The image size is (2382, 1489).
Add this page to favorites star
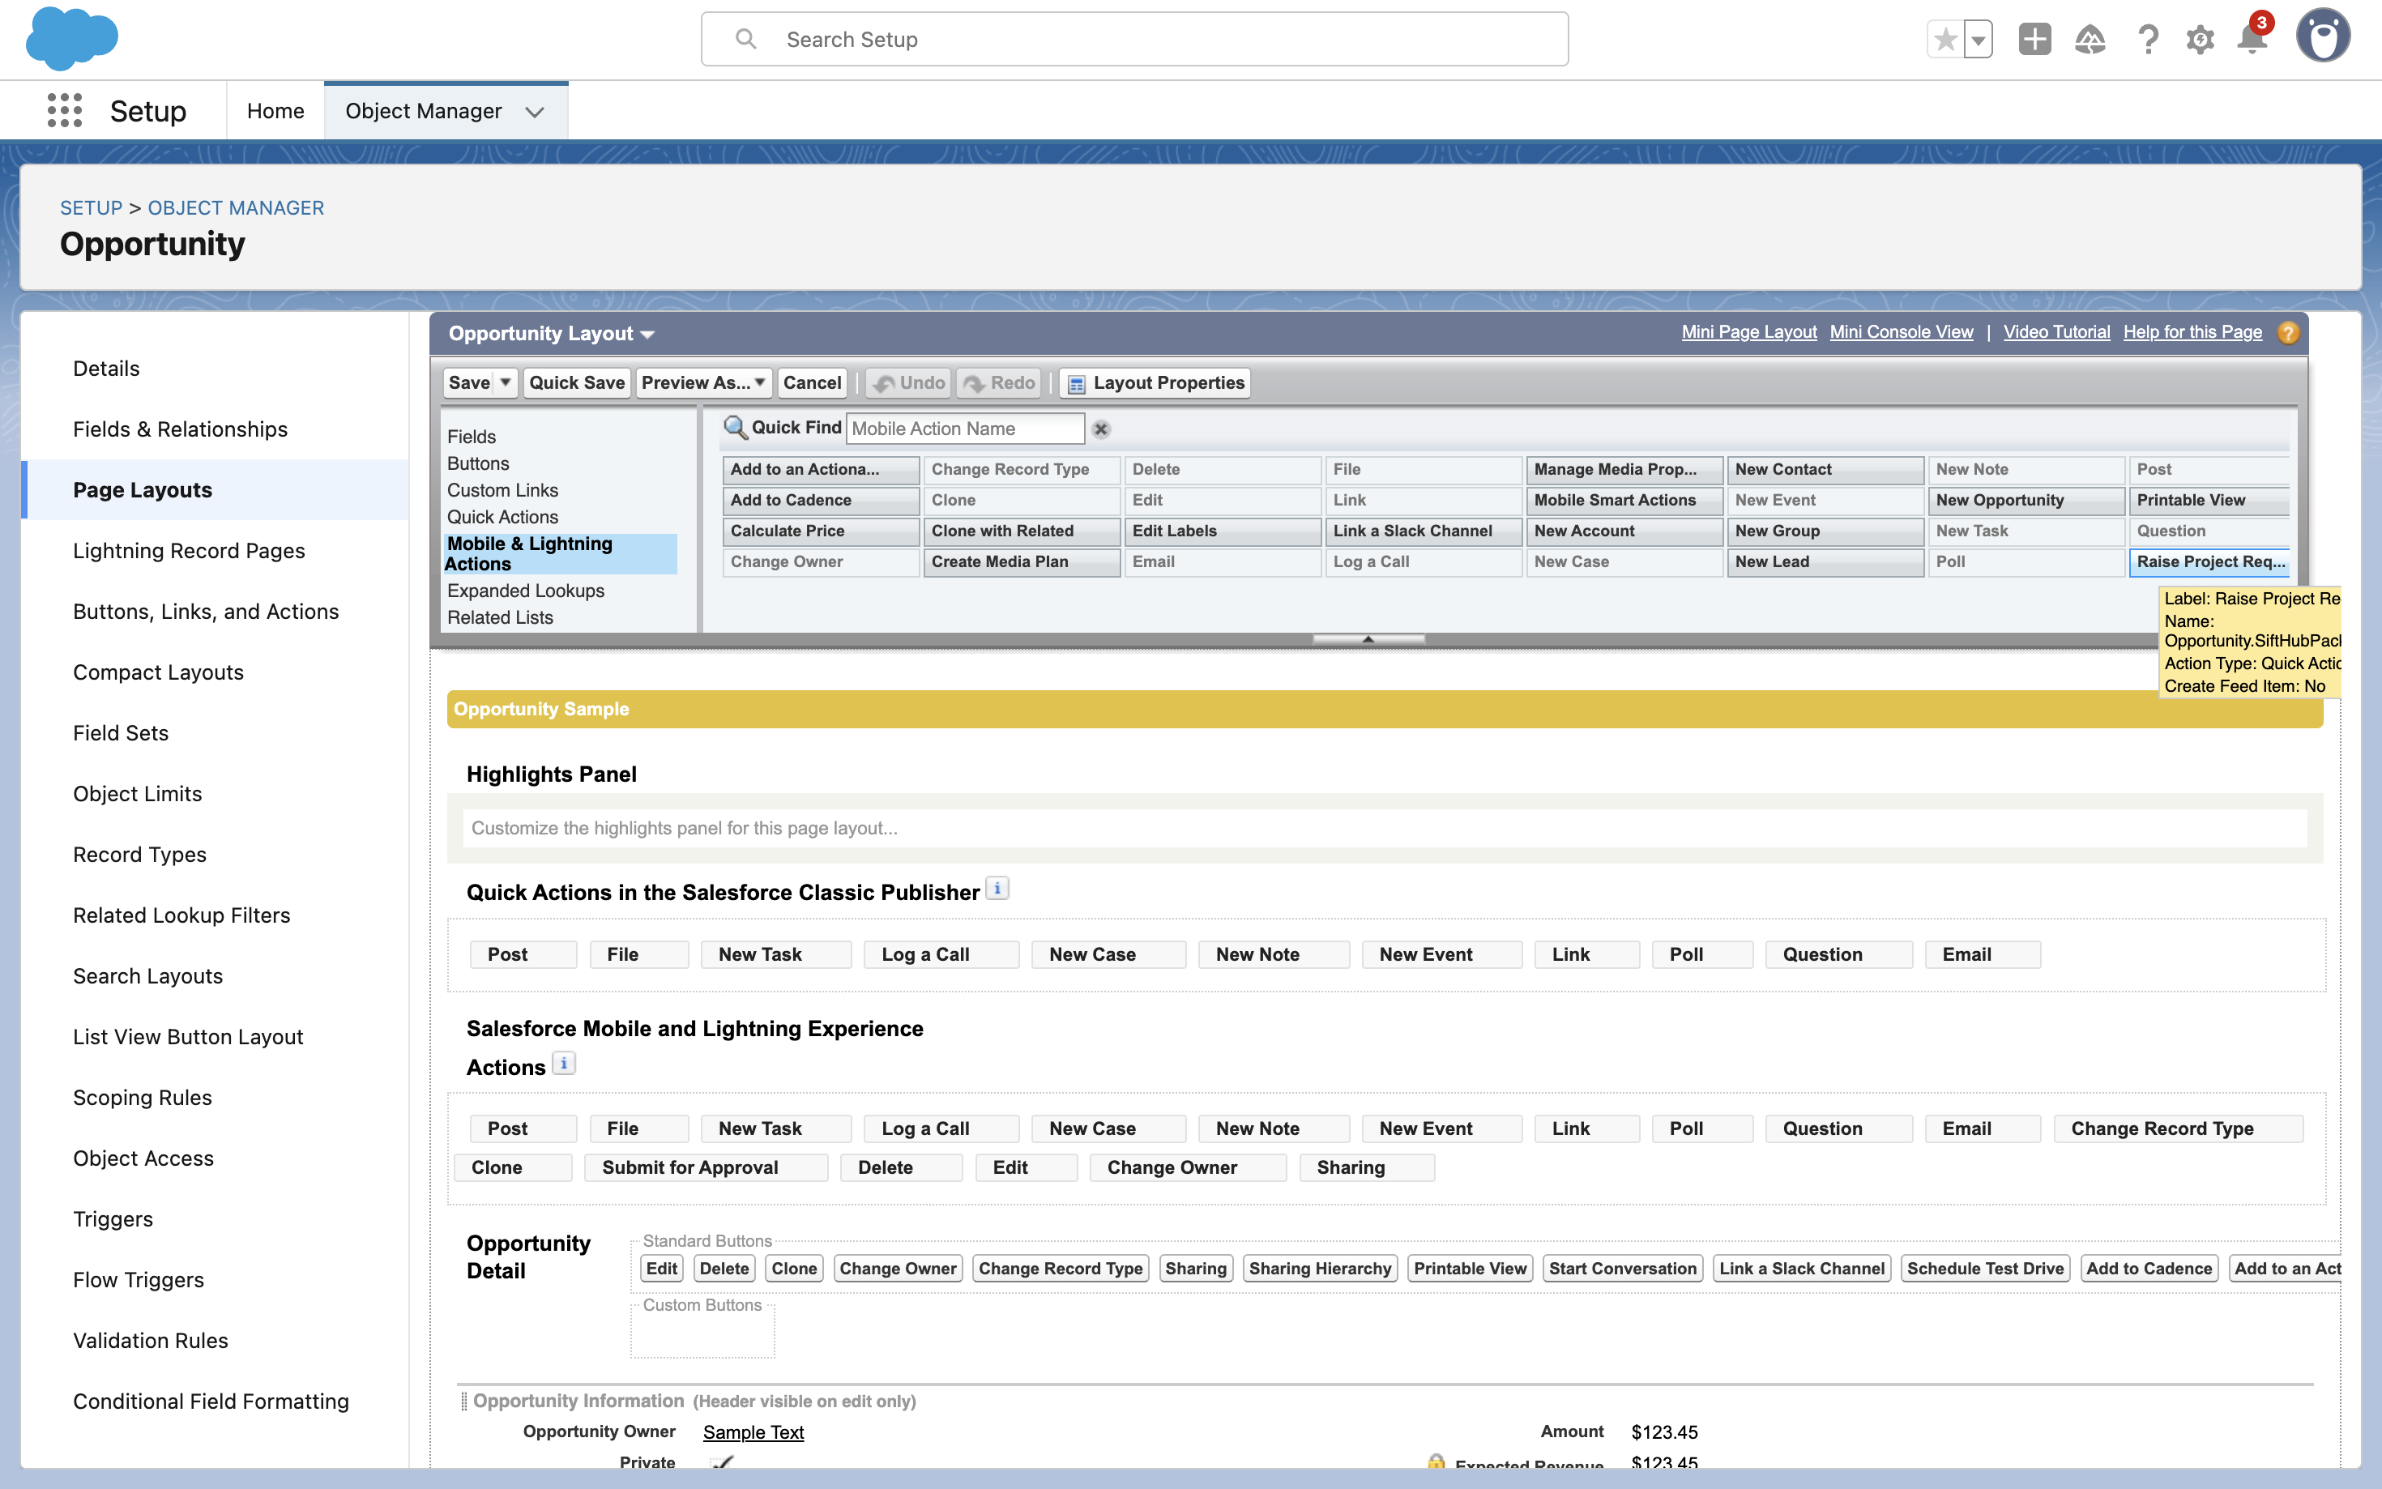click(x=1944, y=40)
